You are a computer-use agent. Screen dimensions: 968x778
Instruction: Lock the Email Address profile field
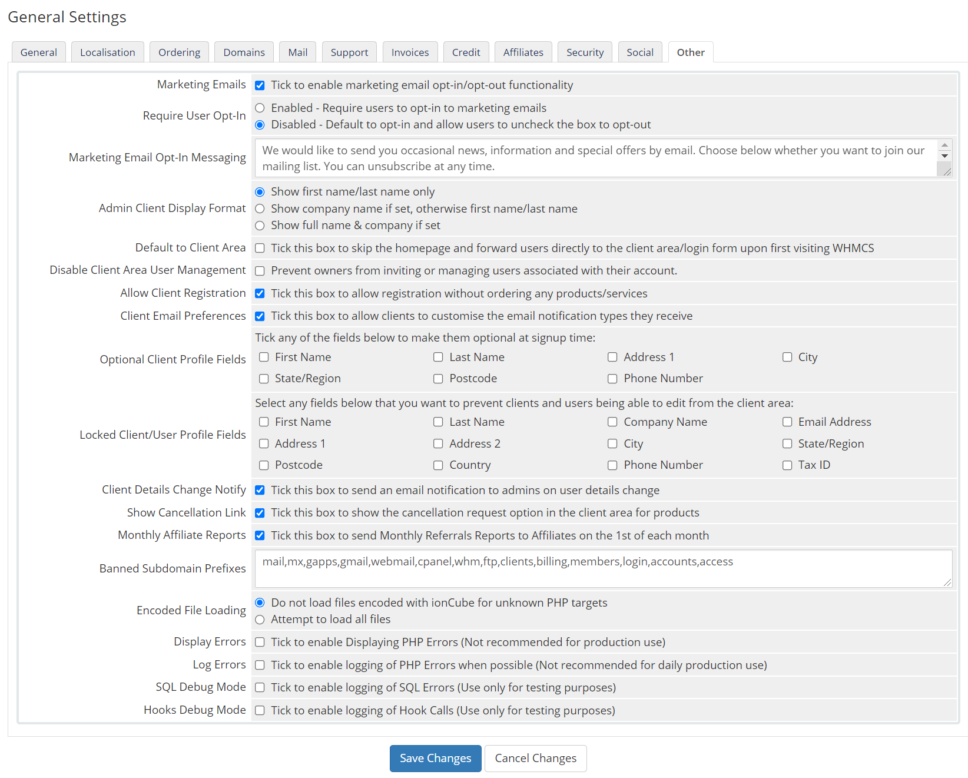point(787,422)
